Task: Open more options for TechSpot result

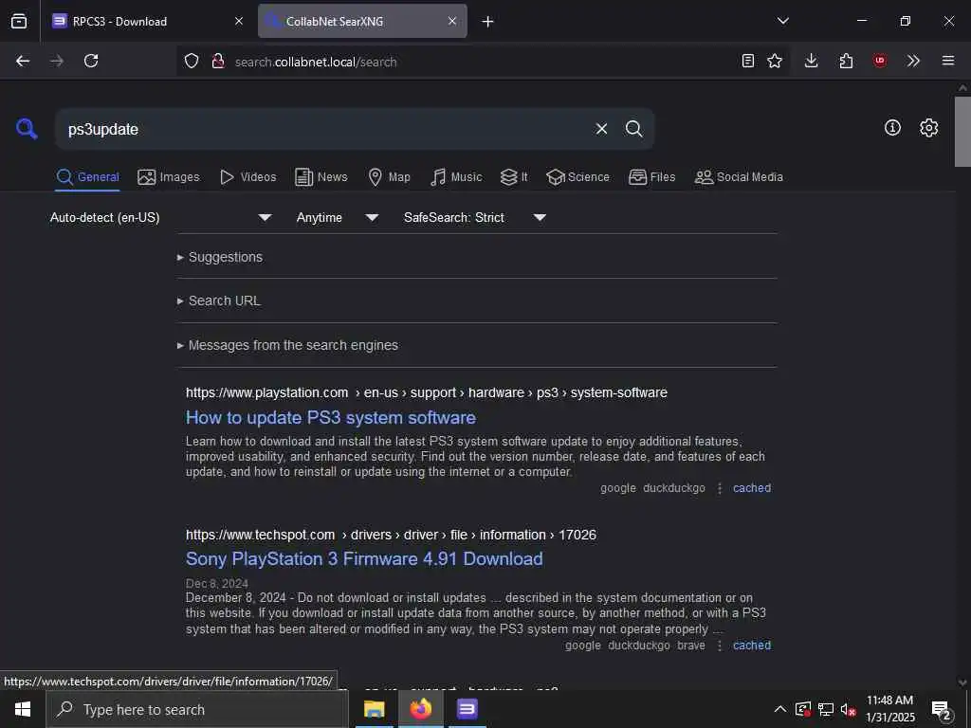Action: coord(720,646)
